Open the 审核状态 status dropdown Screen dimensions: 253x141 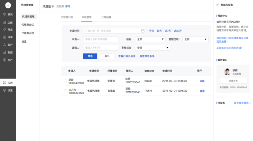click(152, 48)
